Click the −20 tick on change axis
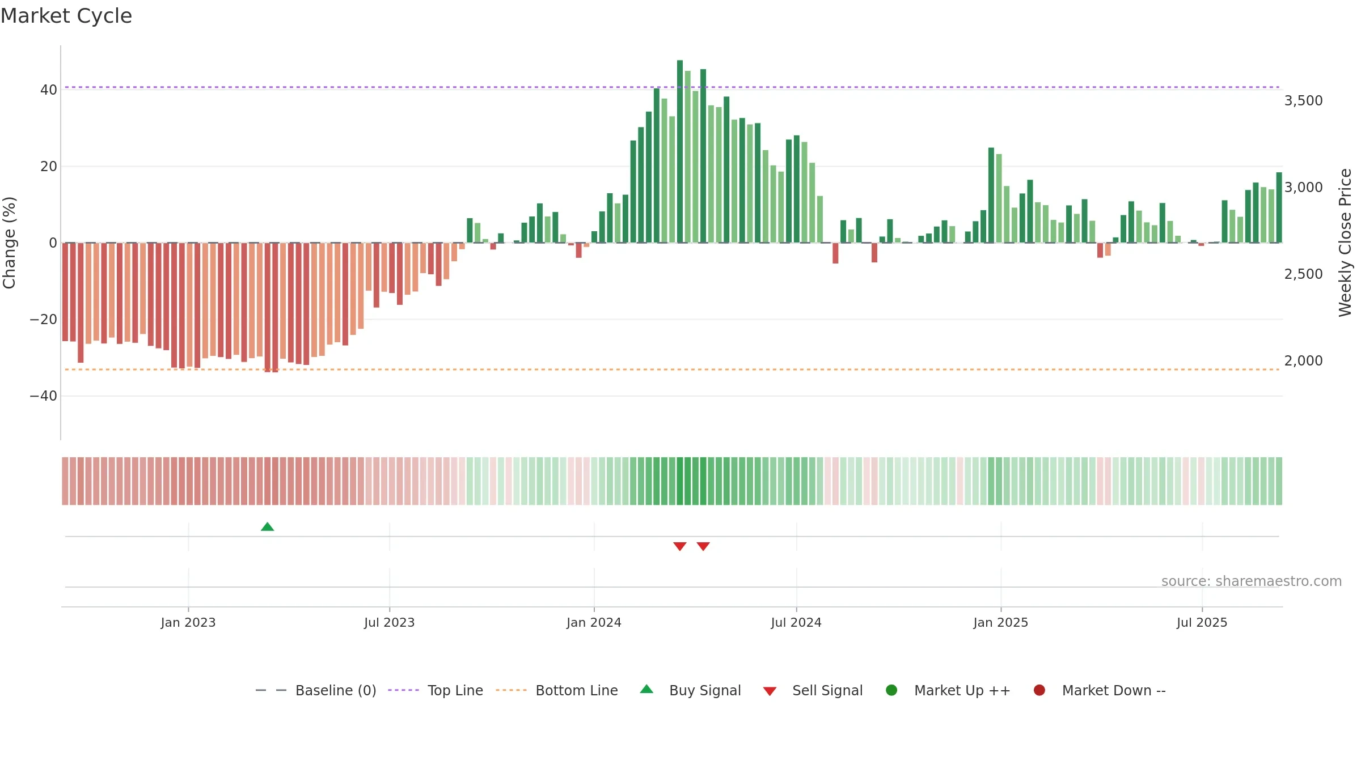 tap(44, 319)
